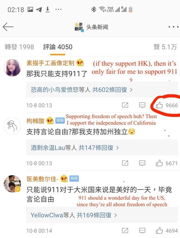Open the 贊 5.1万 likes tab
The image size is (180, 238).
coord(165,47)
